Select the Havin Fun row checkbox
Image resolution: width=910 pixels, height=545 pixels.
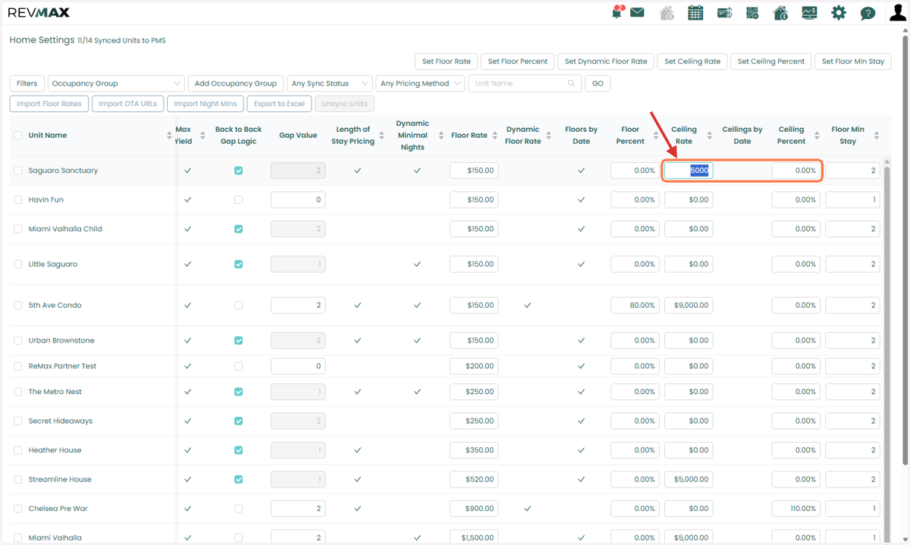[18, 200]
